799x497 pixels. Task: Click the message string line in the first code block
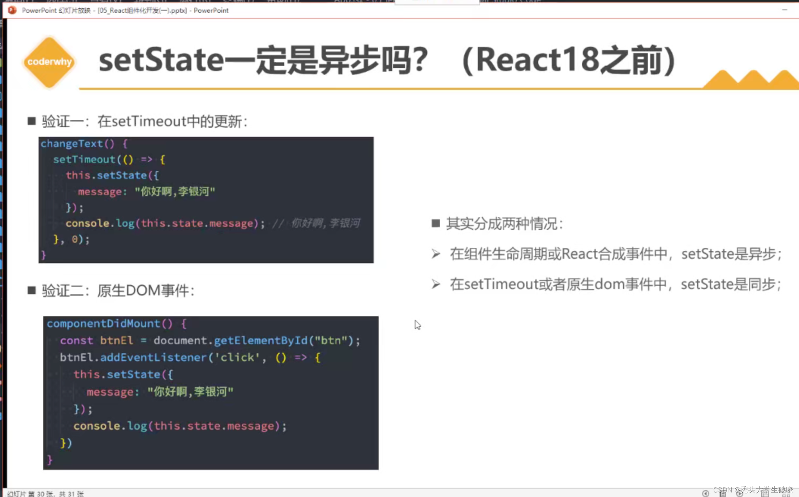tap(147, 191)
